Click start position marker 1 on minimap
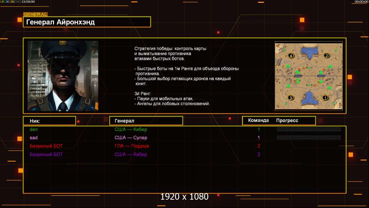 tap(325, 98)
